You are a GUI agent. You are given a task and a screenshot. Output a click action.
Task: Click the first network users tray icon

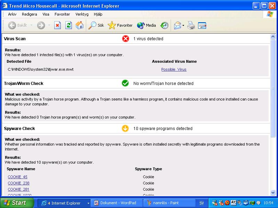coord(214,203)
